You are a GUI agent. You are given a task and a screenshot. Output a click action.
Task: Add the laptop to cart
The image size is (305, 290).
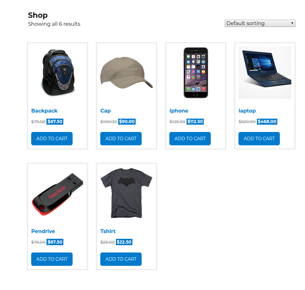(259, 139)
